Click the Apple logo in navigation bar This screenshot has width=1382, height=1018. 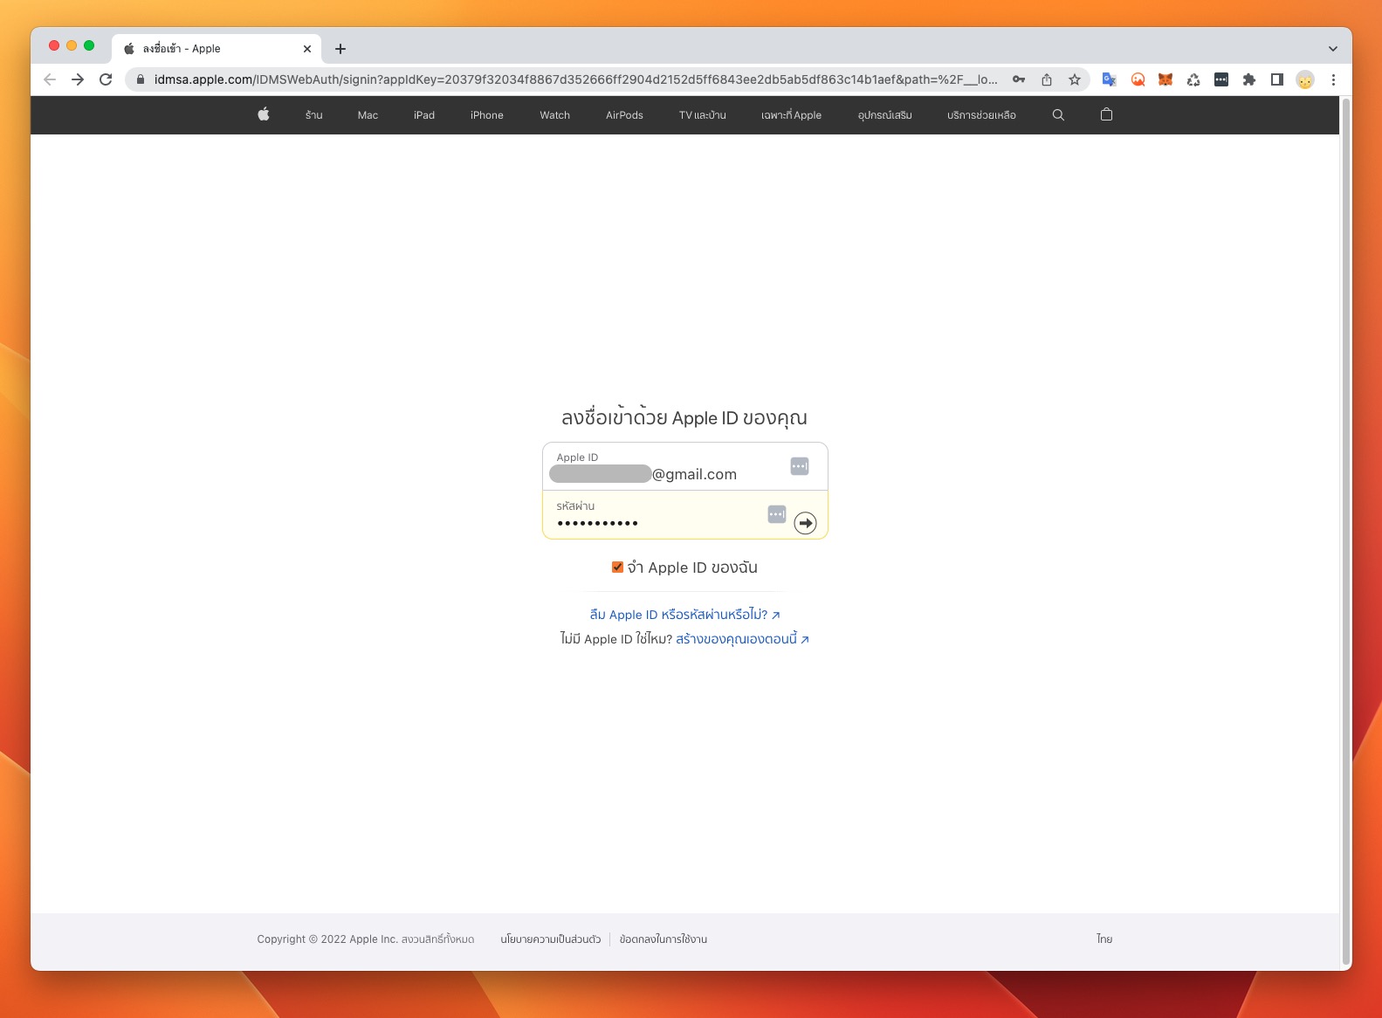point(264,114)
